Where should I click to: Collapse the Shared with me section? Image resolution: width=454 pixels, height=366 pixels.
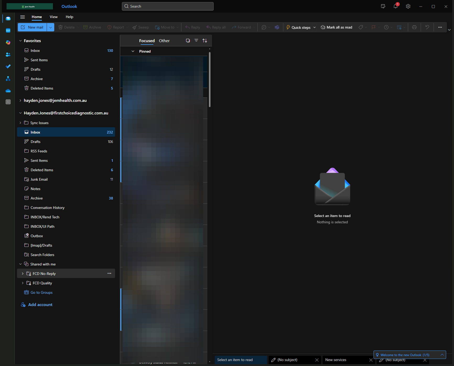pyautogui.click(x=20, y=264)
